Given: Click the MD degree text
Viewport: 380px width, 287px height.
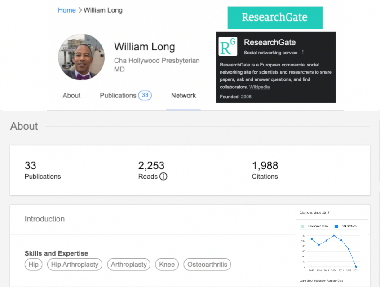Looking at the screenshot, I should tap(119, 69).
